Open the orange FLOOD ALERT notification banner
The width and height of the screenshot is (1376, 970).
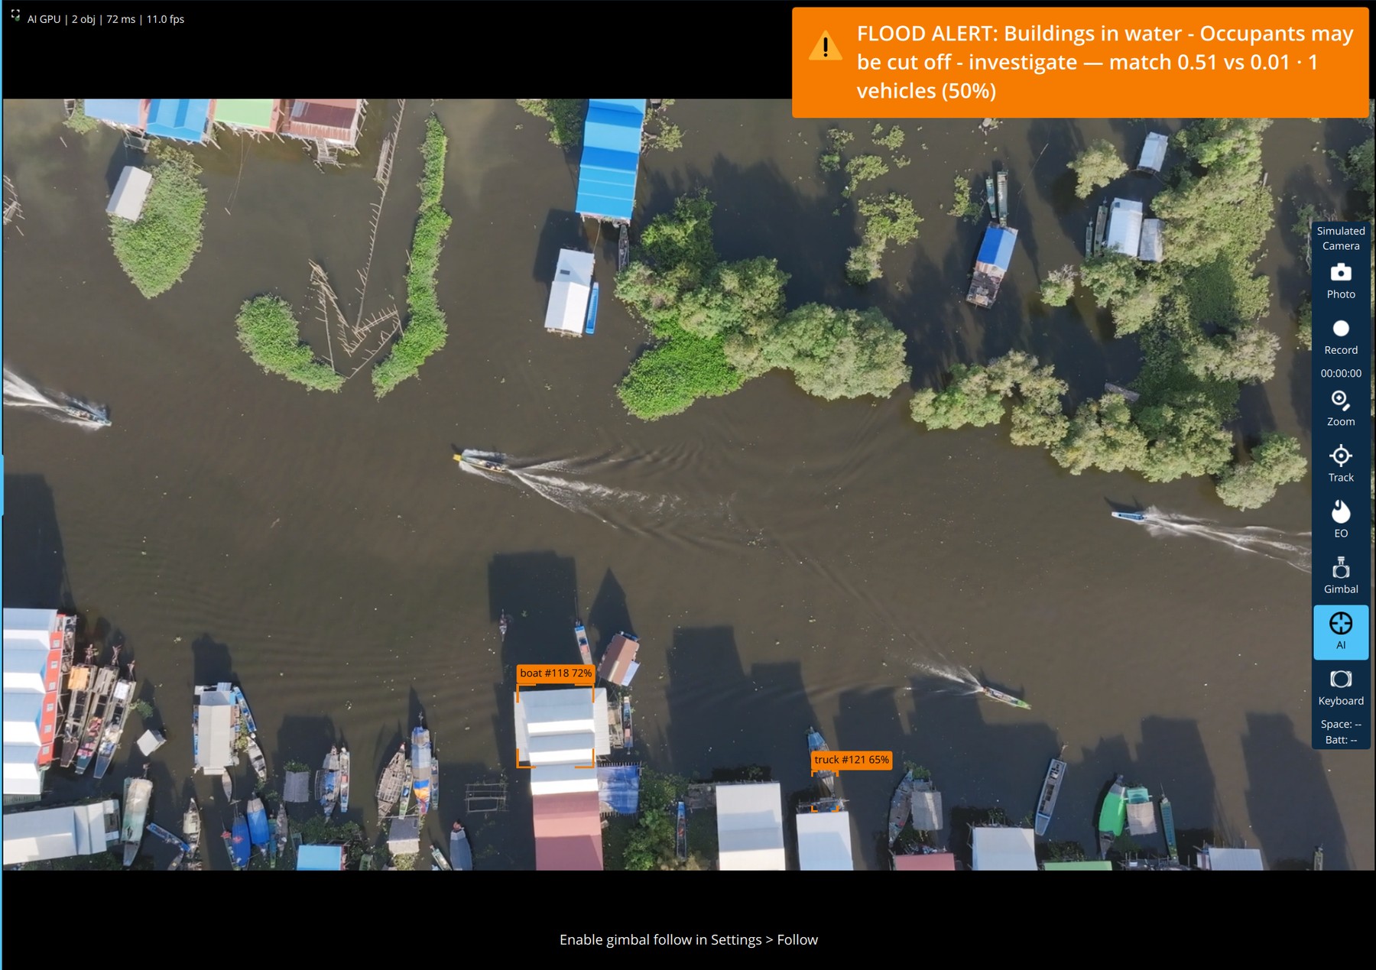coord(1080,63)
